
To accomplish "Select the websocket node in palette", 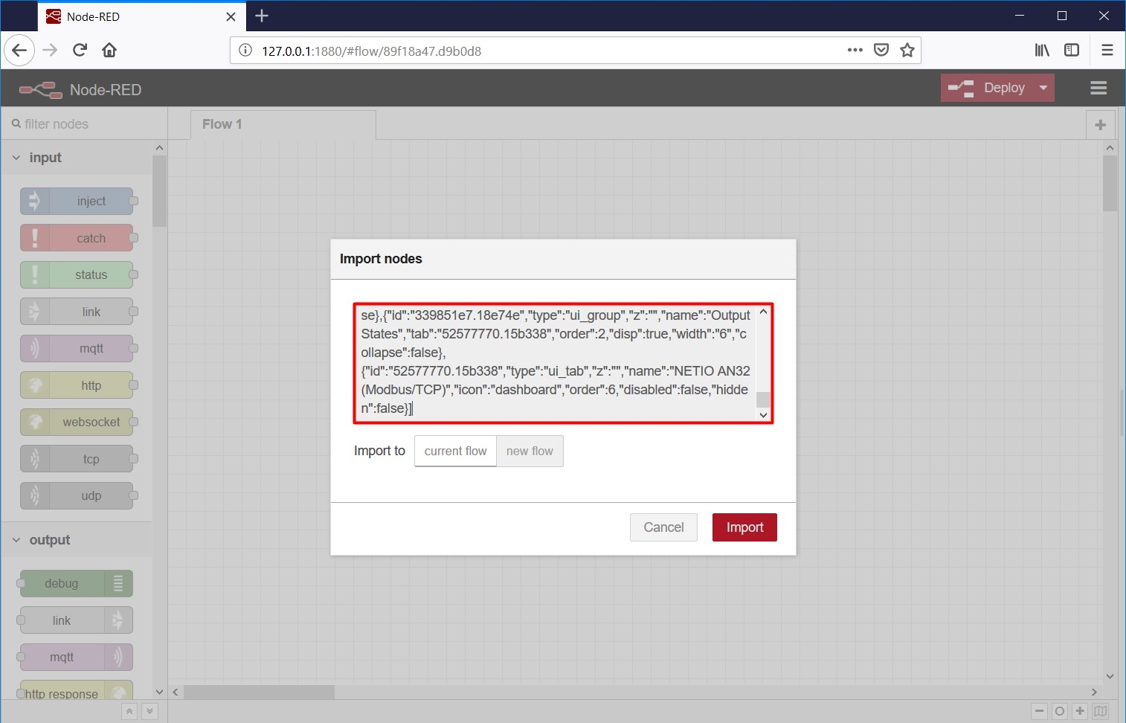I will [77, 422].
